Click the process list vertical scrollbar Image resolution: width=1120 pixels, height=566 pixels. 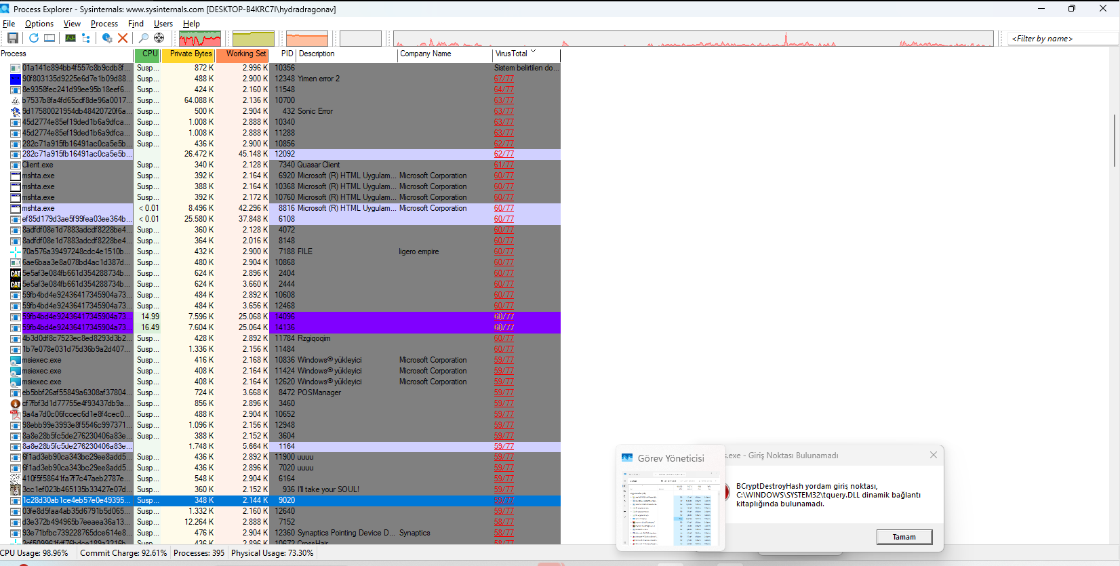point(1115,141)
